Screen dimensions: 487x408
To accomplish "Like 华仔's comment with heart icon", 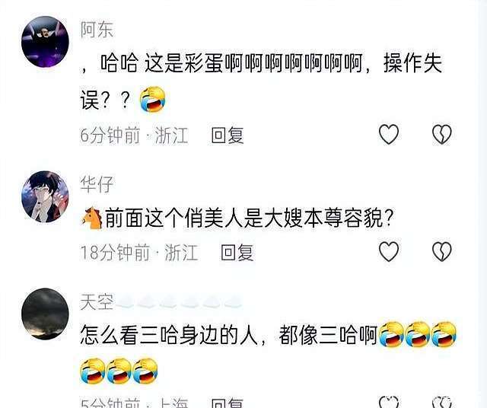I will (x=389, y=251).
